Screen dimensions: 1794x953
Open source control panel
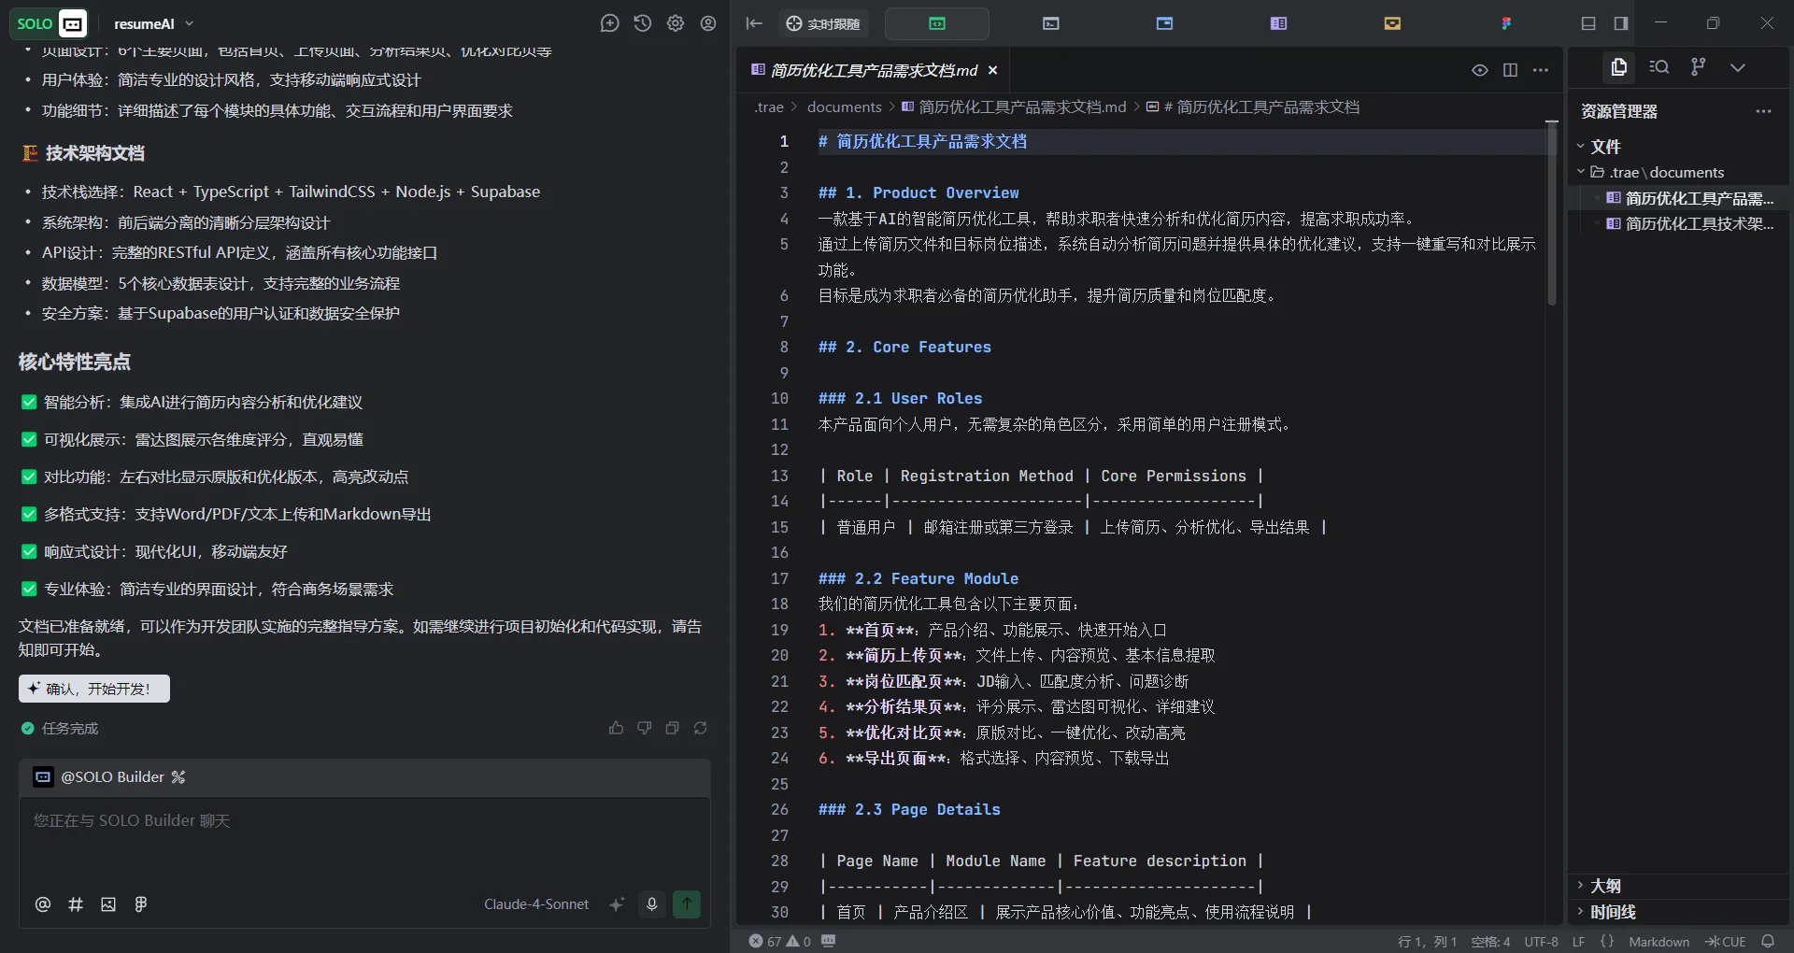click(x=1698, y=67)
